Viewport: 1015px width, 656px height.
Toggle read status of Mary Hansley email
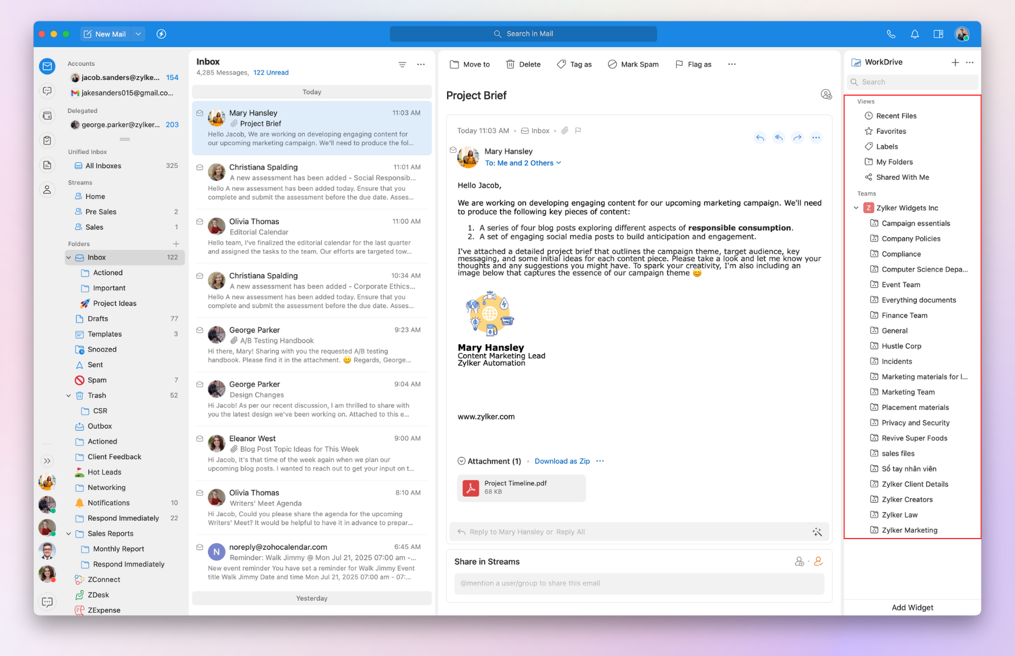[200, 113]
